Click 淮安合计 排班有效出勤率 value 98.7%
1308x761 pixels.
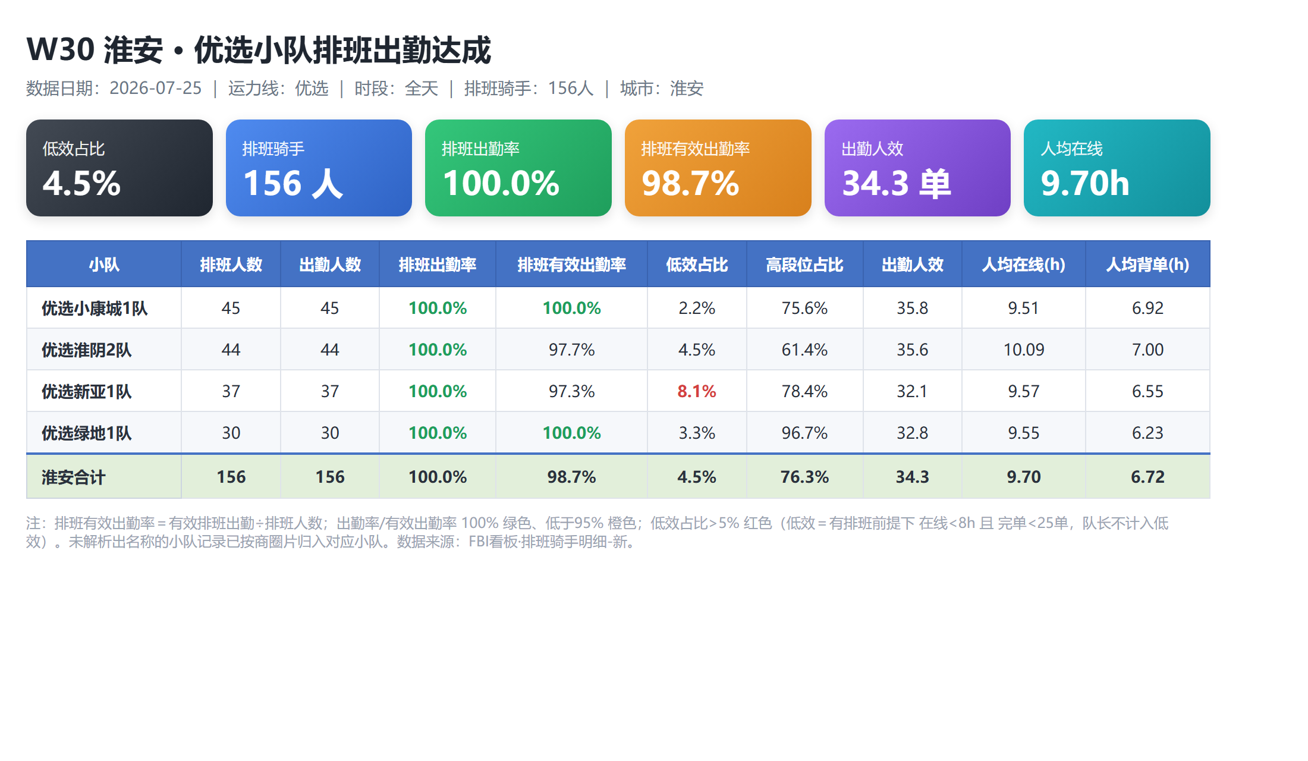(572, 477)
